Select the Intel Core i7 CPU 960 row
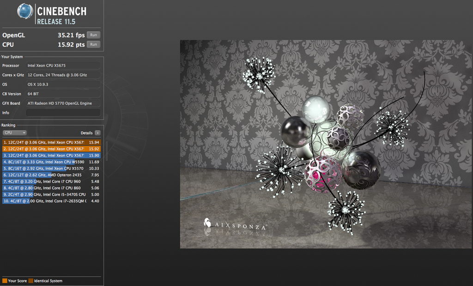This screenshot has height=286, width=473. [51, 181]
